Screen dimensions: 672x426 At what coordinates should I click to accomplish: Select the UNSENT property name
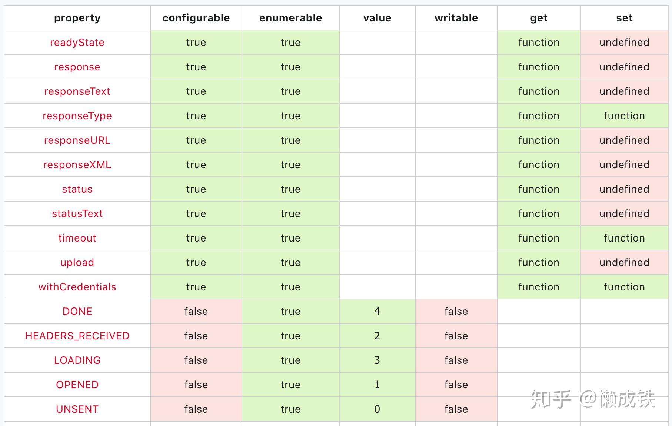77,409
